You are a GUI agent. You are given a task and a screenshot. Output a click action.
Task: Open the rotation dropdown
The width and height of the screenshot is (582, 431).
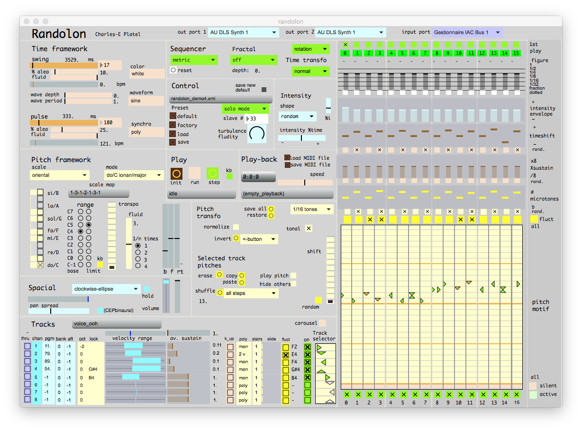[310, 49]
